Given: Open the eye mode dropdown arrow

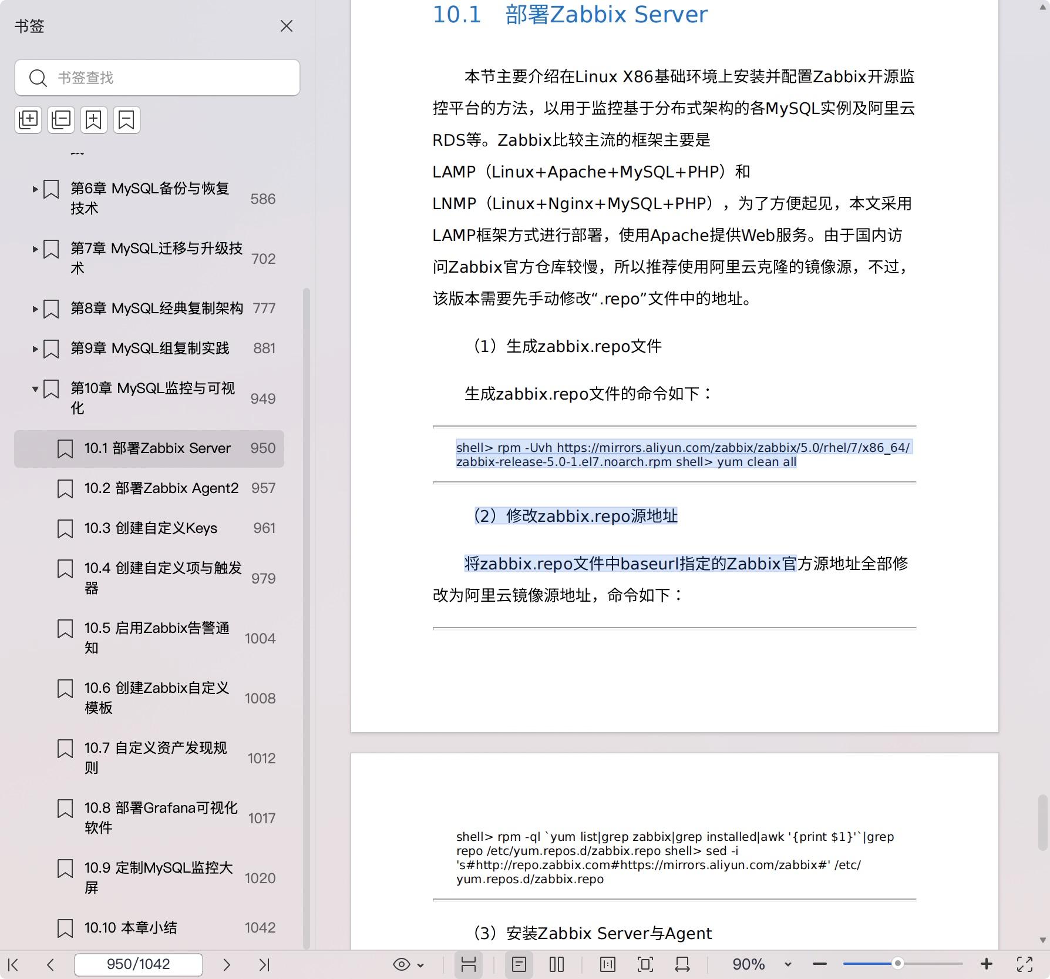Looking at the screenshot, I should point(420,965).
